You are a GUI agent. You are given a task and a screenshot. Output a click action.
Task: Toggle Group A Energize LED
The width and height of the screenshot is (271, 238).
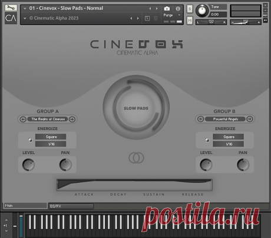coord(30,140)
